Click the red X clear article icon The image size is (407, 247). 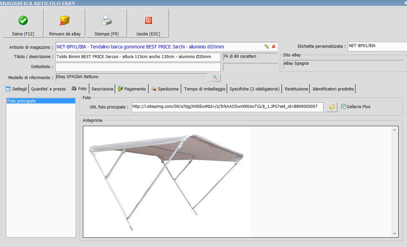(274, 46)
